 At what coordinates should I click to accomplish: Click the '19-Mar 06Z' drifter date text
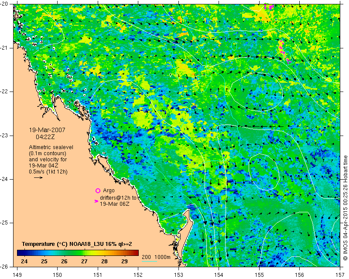pos(115,204)
